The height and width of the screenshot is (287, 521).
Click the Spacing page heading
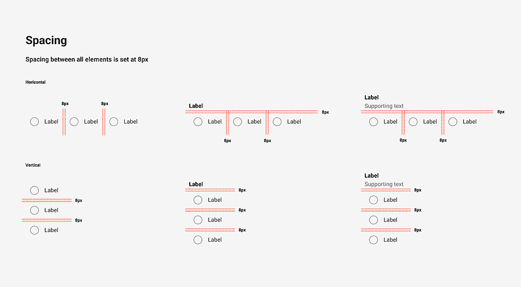(x=46, y=41)
